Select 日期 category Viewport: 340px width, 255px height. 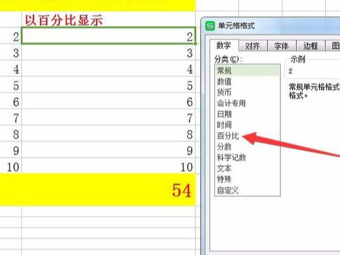click(x=247, y=114)
